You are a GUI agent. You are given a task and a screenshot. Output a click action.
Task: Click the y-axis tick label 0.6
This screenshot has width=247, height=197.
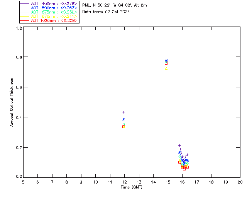point(19,87)
